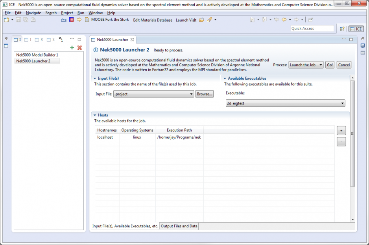The width and height of the screenshot is (369, 245).
Task: Click the yellow back arrow icon
Action: coord(284,20)
